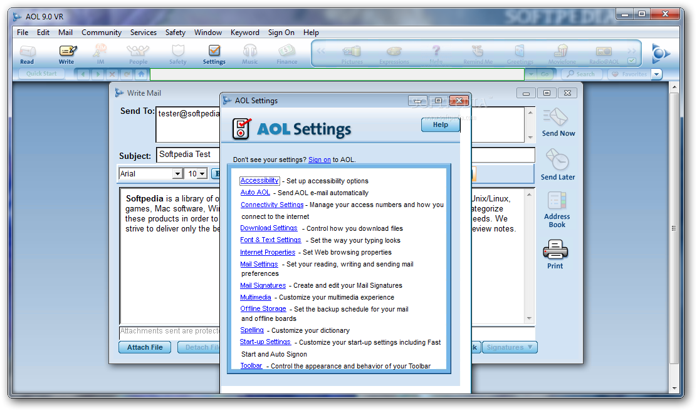Open the Remind Me toolbar icon
697x411 pixels.
point(478,55)
